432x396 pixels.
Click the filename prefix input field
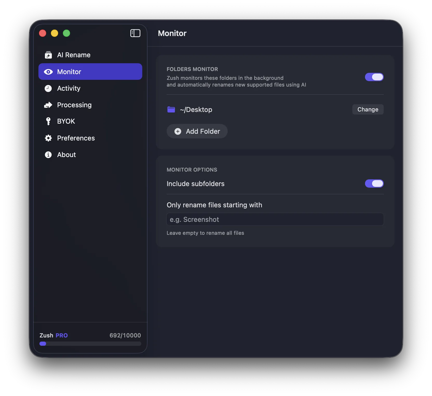(x=275, y=219)
